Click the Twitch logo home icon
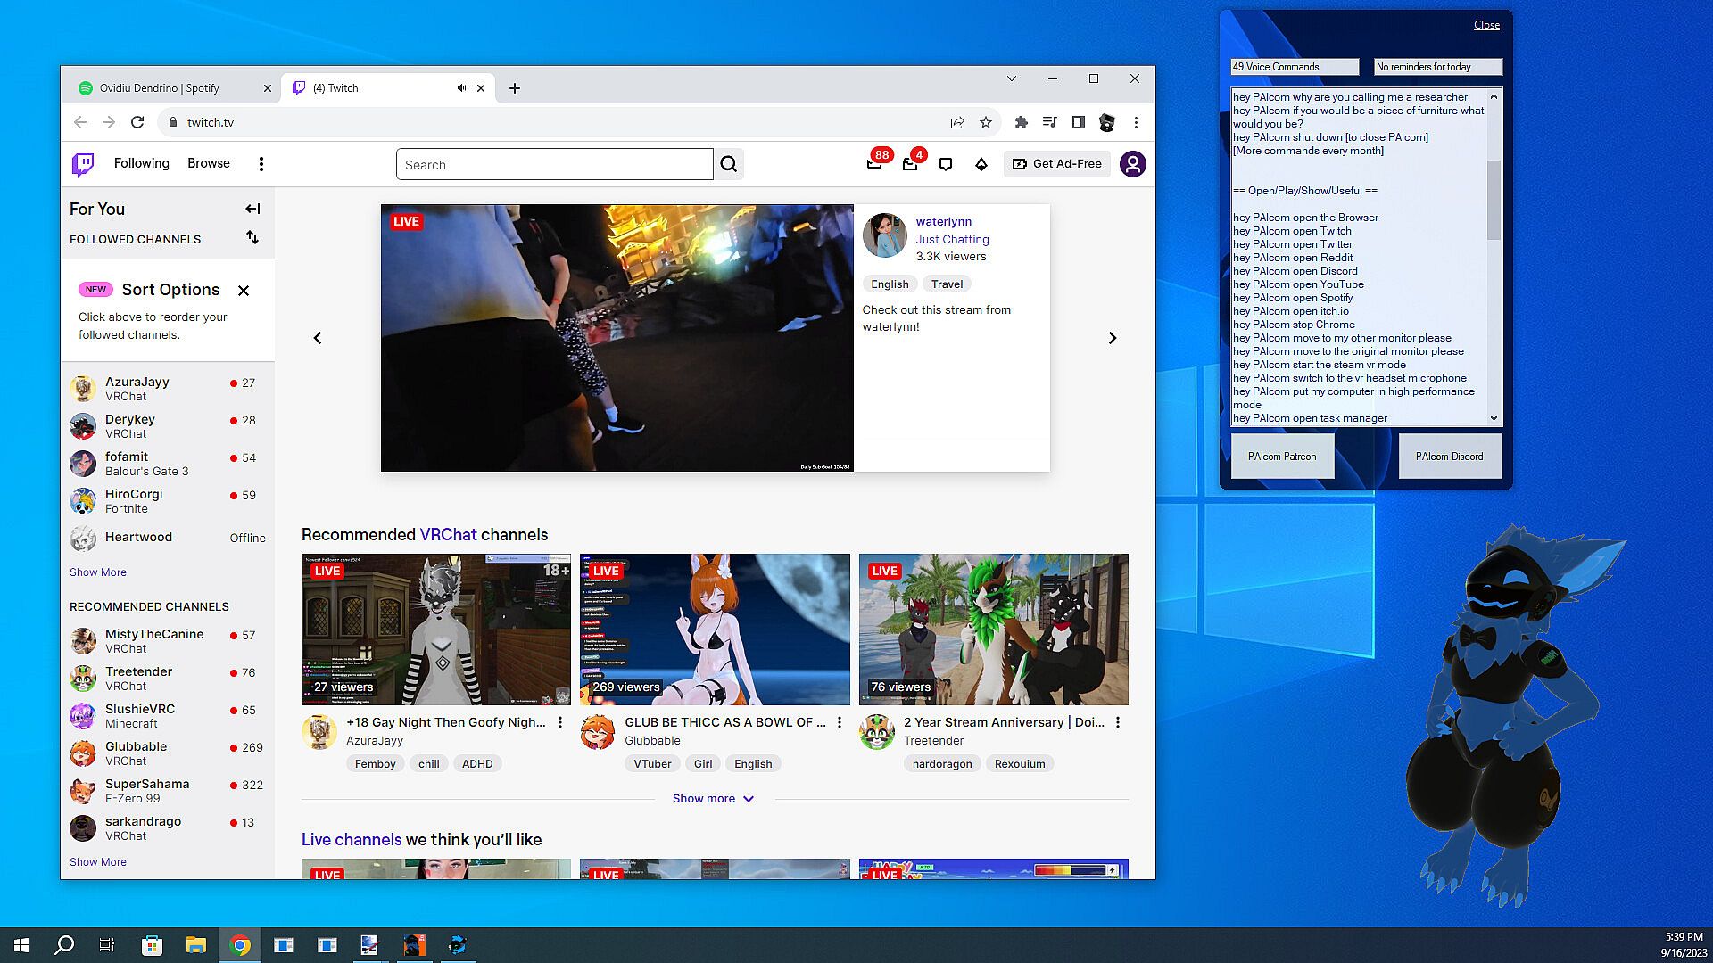 (83, 164)
